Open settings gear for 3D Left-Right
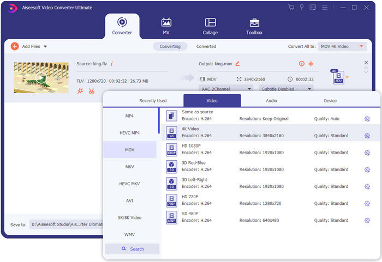 tap(367, 187)
